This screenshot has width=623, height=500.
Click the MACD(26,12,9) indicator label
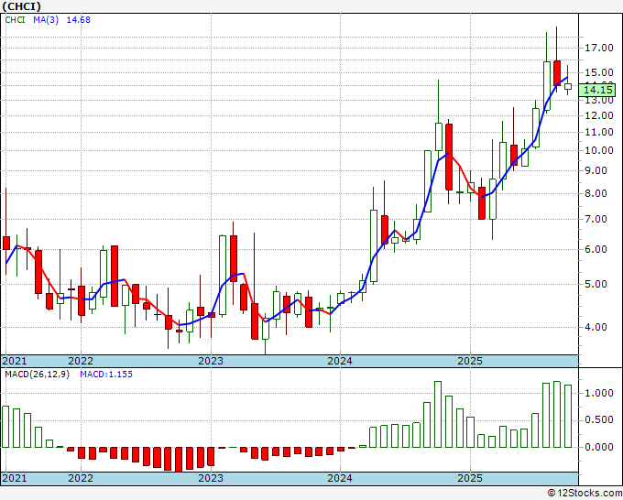pyautogui.click(x=37, y=375)
